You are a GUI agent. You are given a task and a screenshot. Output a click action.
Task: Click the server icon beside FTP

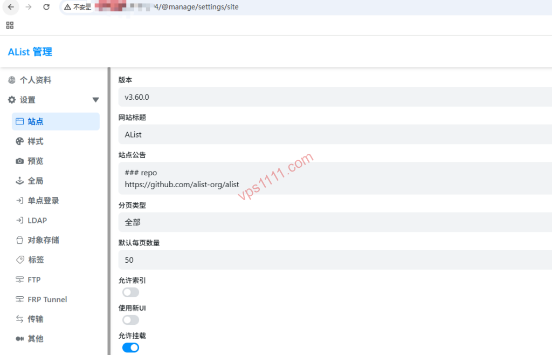20,279
